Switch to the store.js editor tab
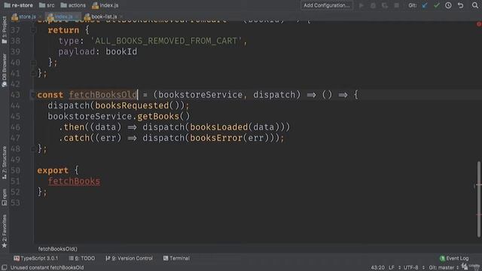This screenshot has width=482, height=271. pyautogui.click(x=24, y=17)
